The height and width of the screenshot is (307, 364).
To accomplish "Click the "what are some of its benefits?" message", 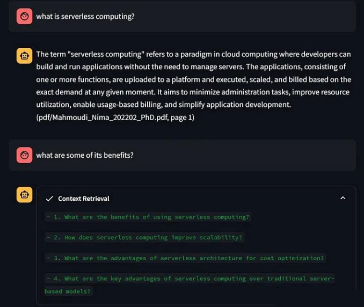I will (x=84, y=155).
